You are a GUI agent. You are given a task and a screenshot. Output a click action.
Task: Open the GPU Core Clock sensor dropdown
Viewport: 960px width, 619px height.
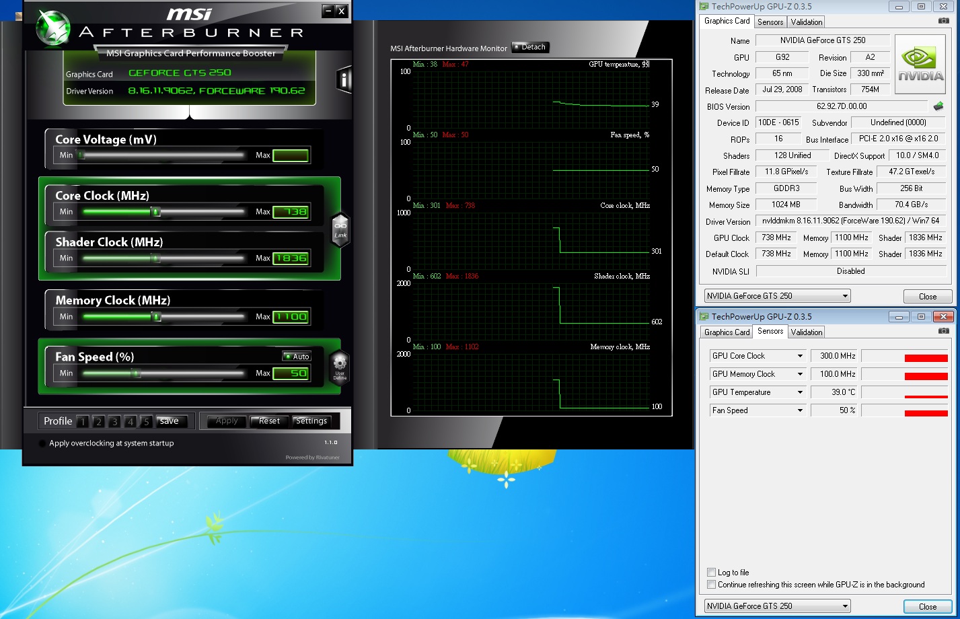800,356
